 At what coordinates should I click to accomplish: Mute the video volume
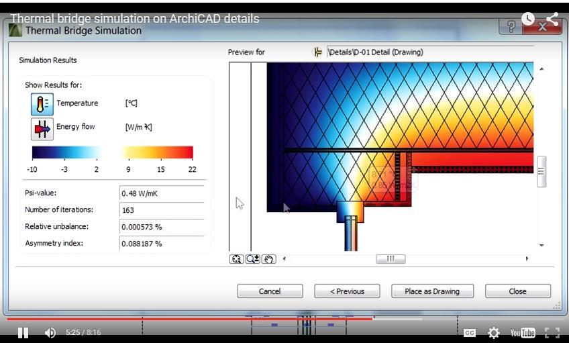(x=50, y=332)
